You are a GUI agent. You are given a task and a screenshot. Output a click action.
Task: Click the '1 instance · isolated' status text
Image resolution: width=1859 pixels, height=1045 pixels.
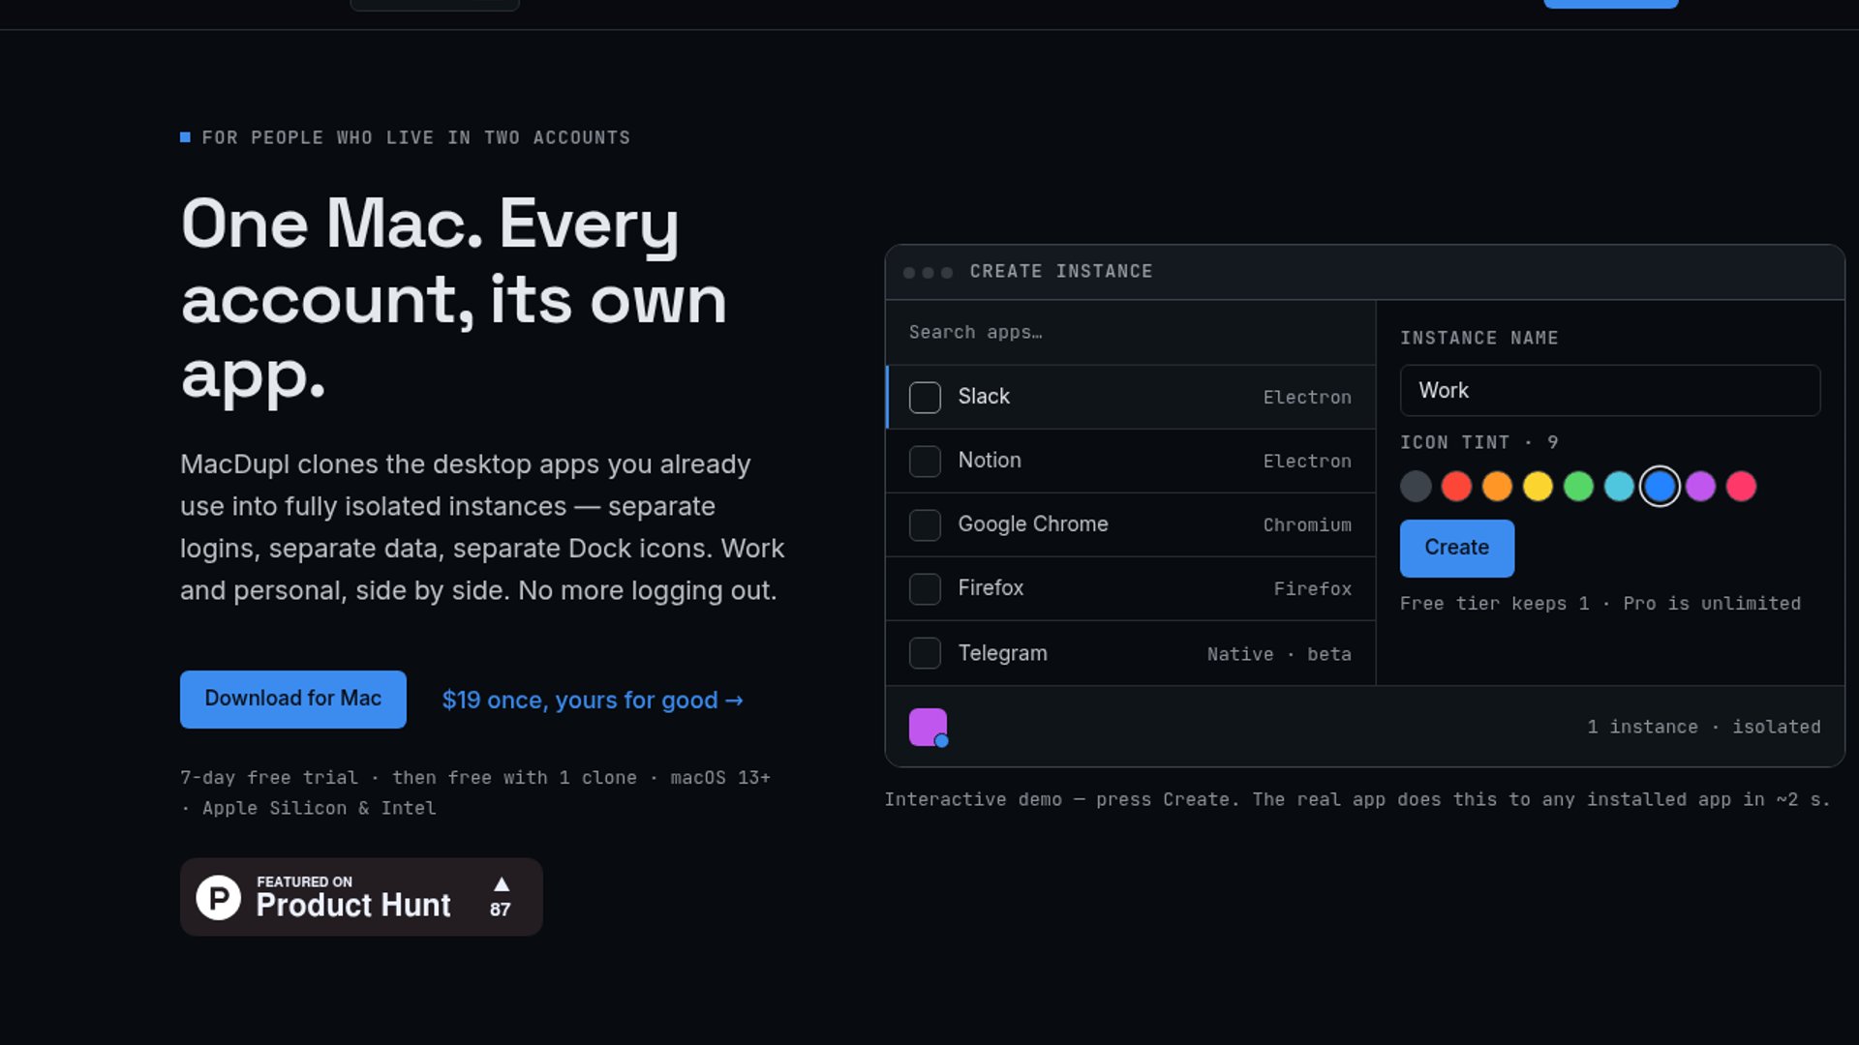[x=1704, y=727]
